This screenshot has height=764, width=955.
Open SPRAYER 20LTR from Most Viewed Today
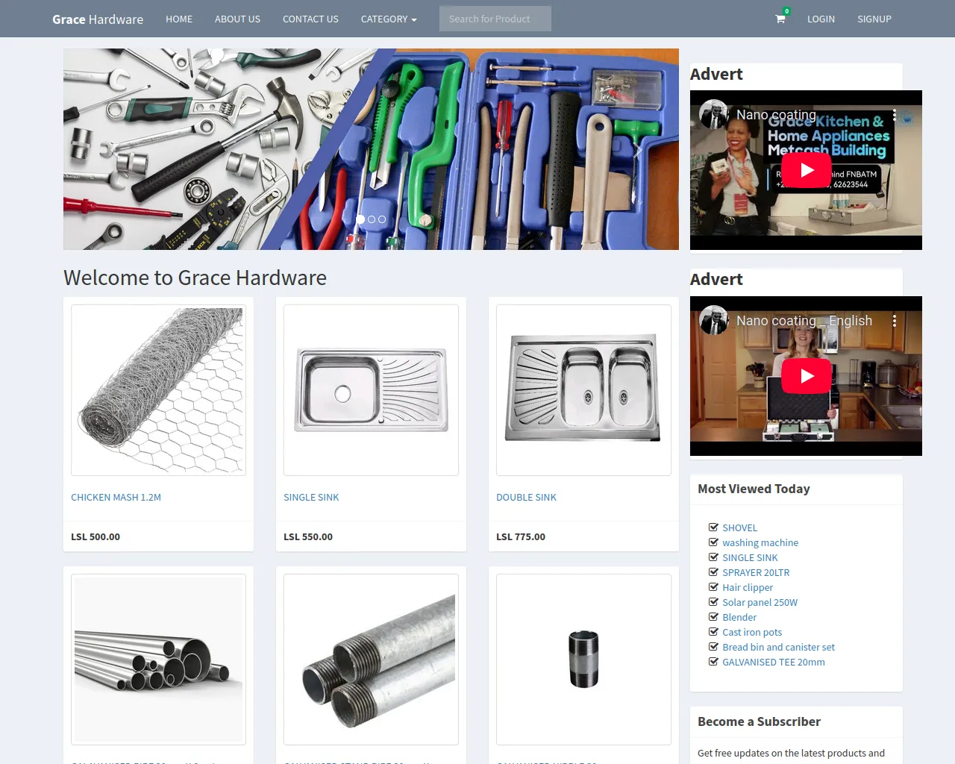[756, 573]
